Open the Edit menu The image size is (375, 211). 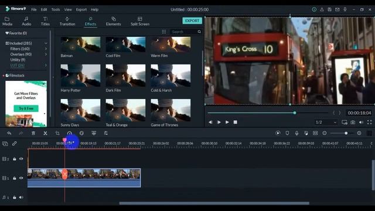[44, 9]
